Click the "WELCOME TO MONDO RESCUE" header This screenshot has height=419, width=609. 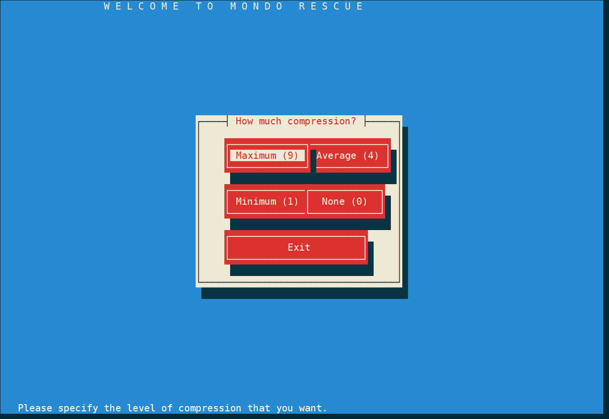pos(234,6)
